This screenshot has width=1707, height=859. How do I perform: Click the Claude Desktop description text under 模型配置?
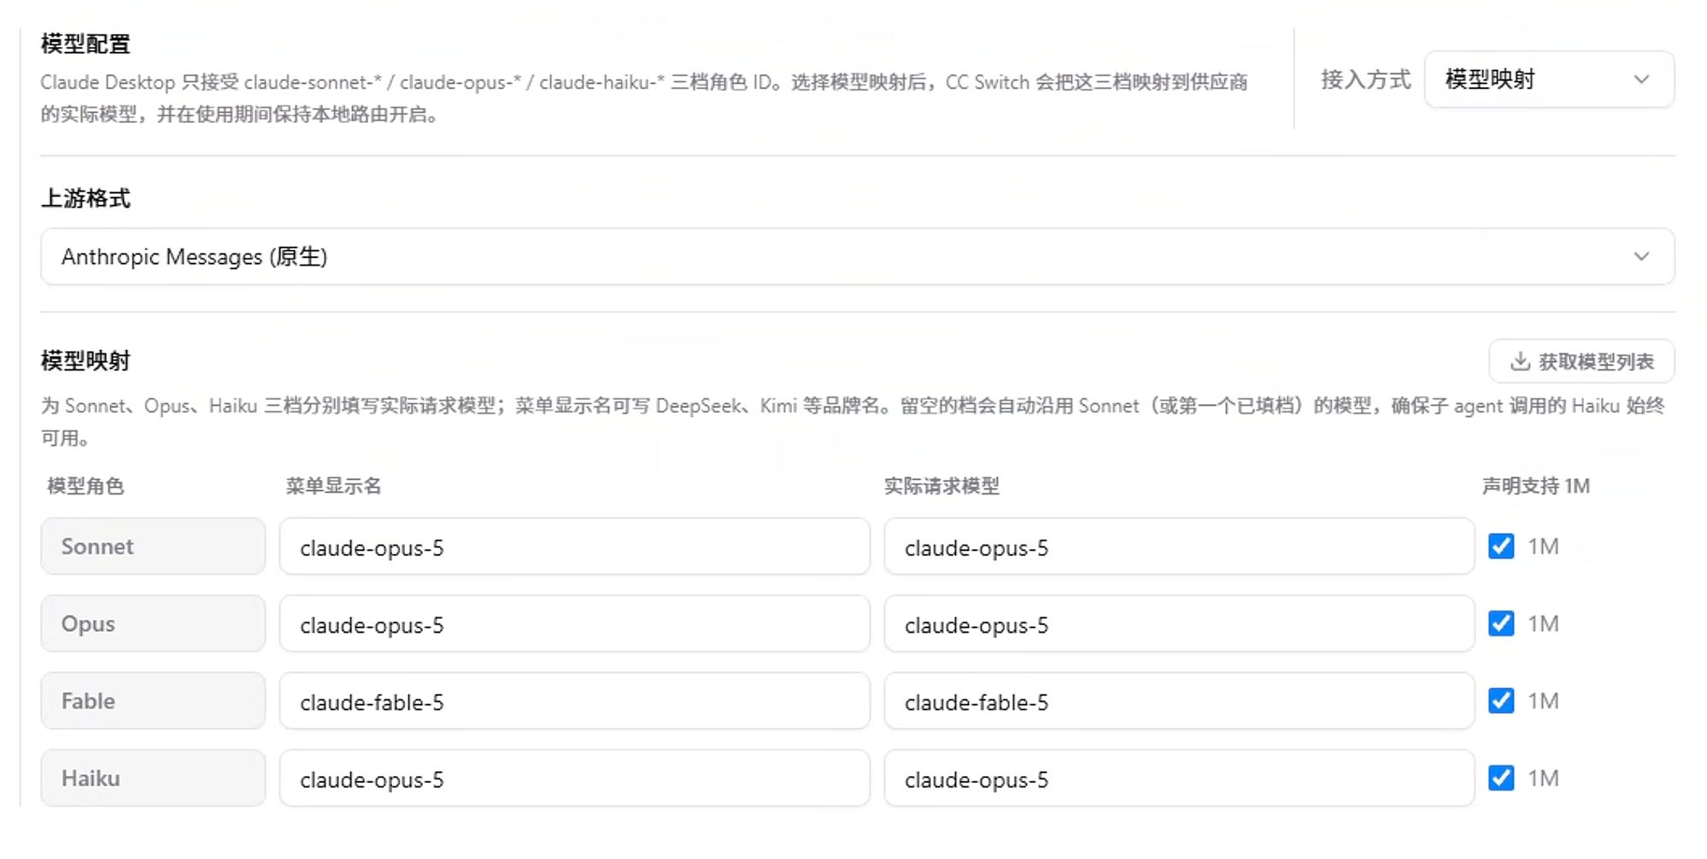pyautogui.click(x=644, y=98)
